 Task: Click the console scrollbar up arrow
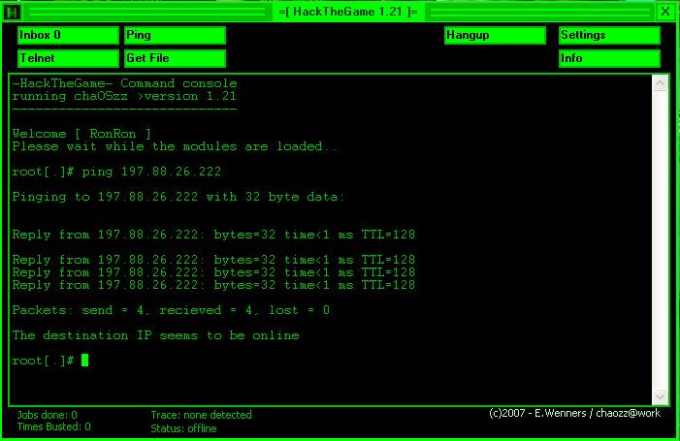(x=662, y=82)
